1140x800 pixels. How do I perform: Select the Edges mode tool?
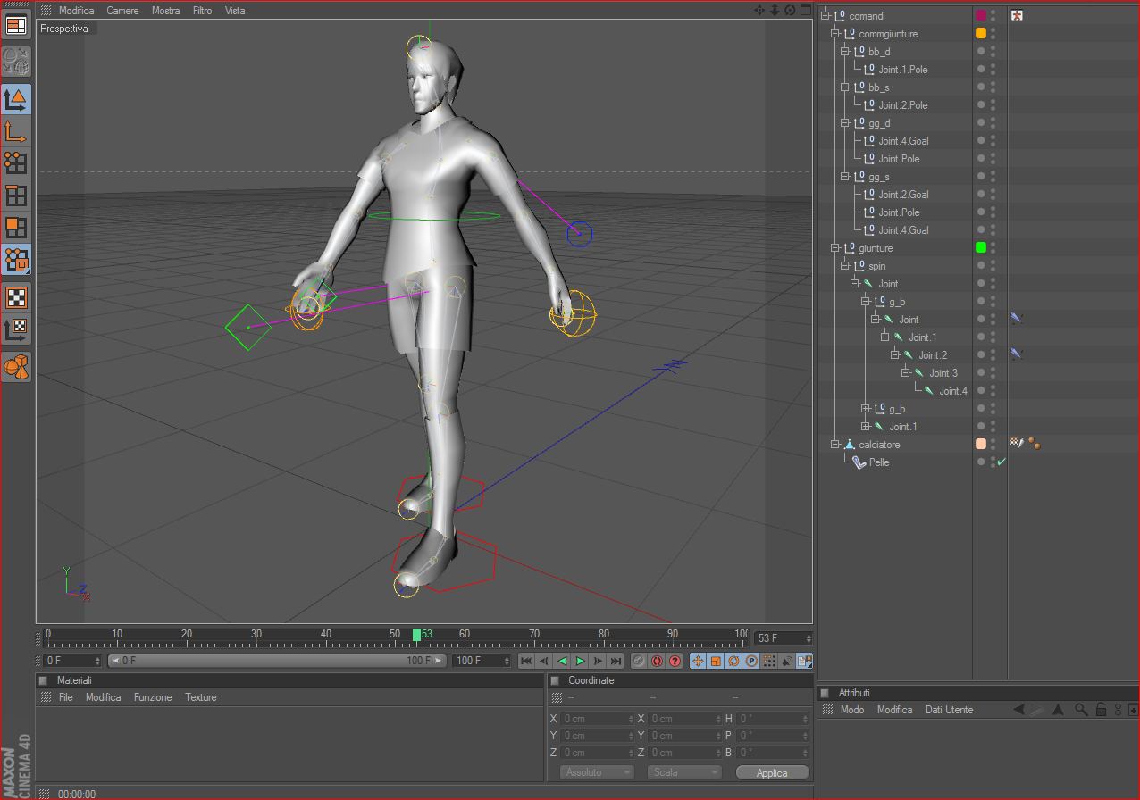click(x=16, y=195)
